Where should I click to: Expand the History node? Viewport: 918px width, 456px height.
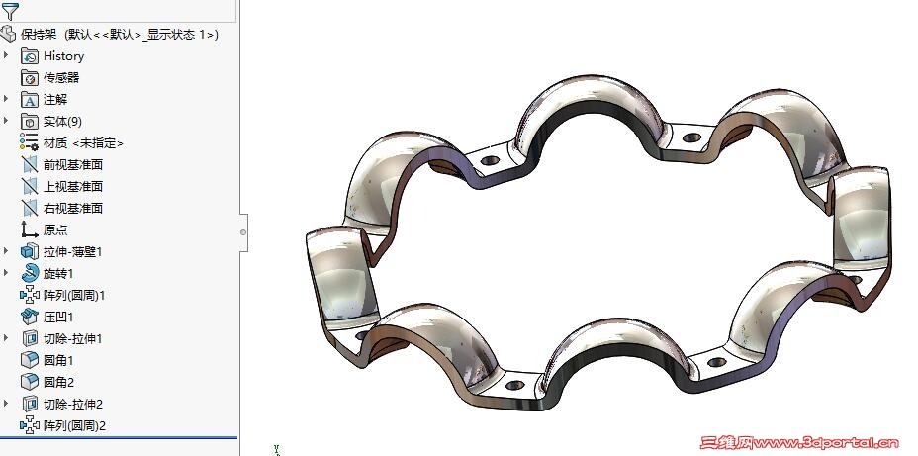tap(7, 55)
